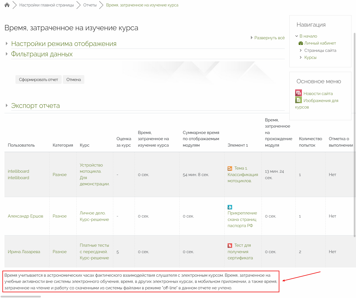Expand Страницы сайта in navigation tree

click(301, 50)
